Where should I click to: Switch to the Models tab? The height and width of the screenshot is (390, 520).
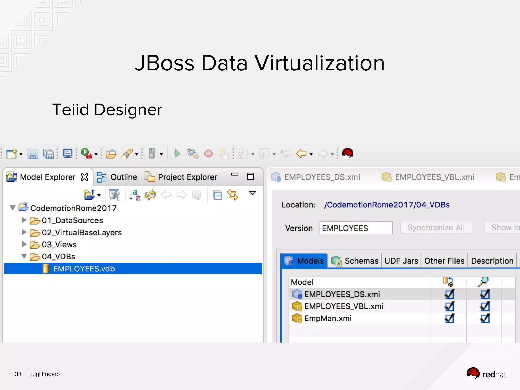coord(304,261)
